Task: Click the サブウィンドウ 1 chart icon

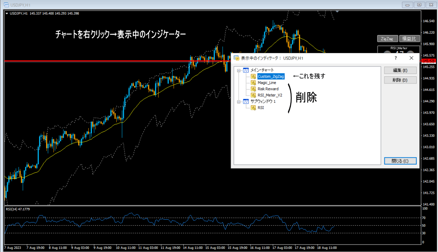Action: click(x=246, y=101)
